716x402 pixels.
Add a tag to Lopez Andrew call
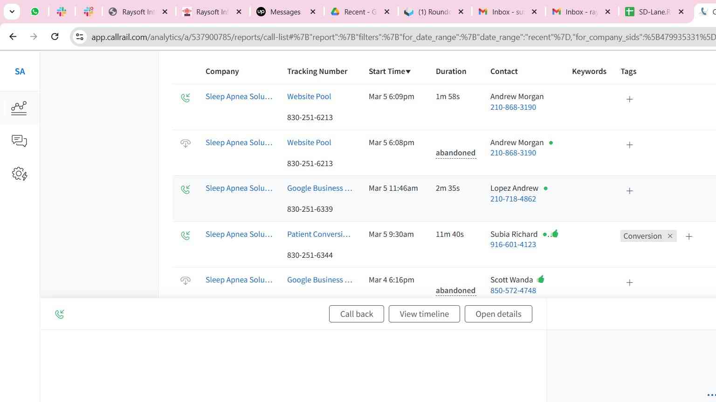coord(629,191)
